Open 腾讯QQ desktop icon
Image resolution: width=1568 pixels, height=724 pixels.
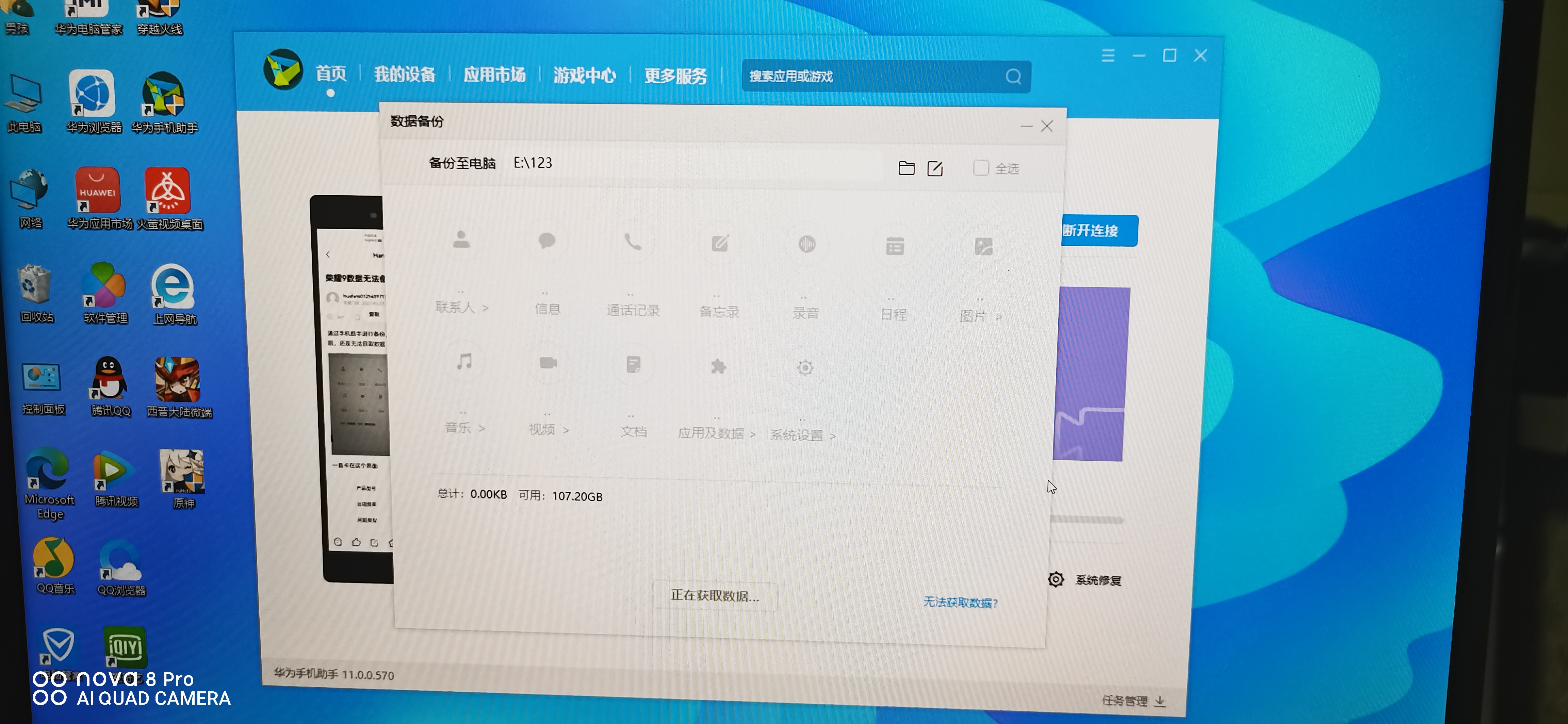point(110,386)
